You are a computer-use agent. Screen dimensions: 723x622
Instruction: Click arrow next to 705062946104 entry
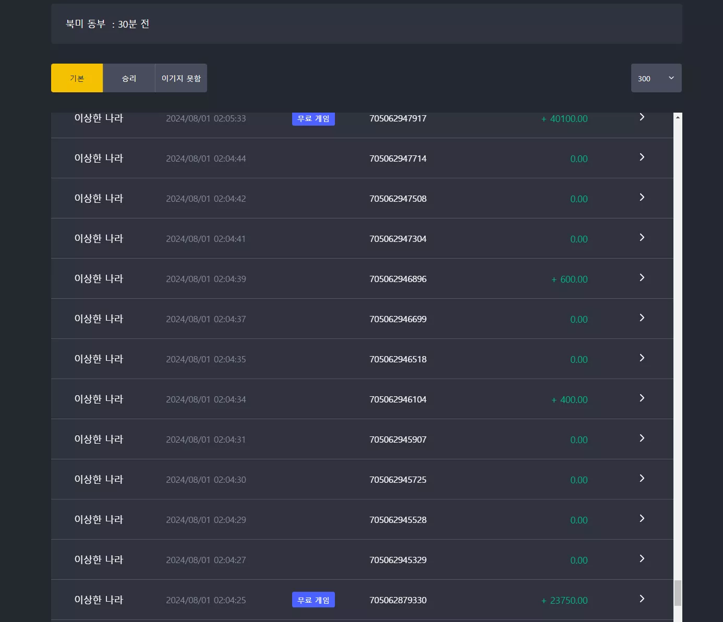pyautogui.click(x=642, y=398)
